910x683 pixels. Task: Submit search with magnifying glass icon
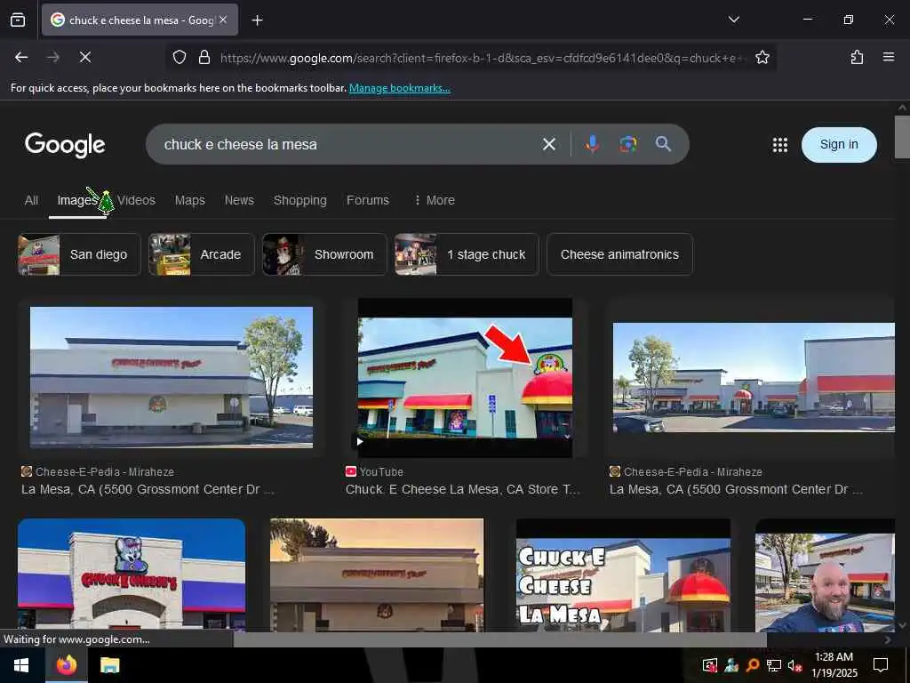tap(663, 144)
